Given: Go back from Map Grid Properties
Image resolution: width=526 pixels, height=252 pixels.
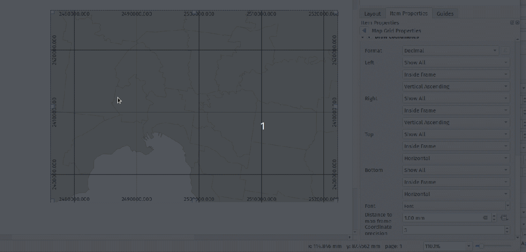Looking at the screenshot, I should 365,31.
